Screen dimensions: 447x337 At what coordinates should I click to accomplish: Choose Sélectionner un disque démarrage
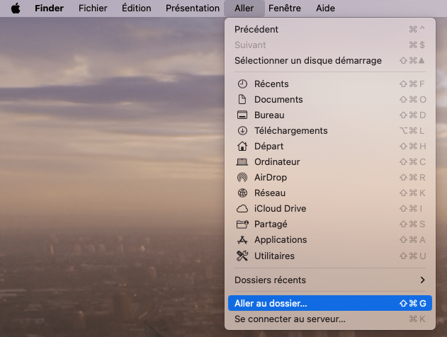(307, 61)
